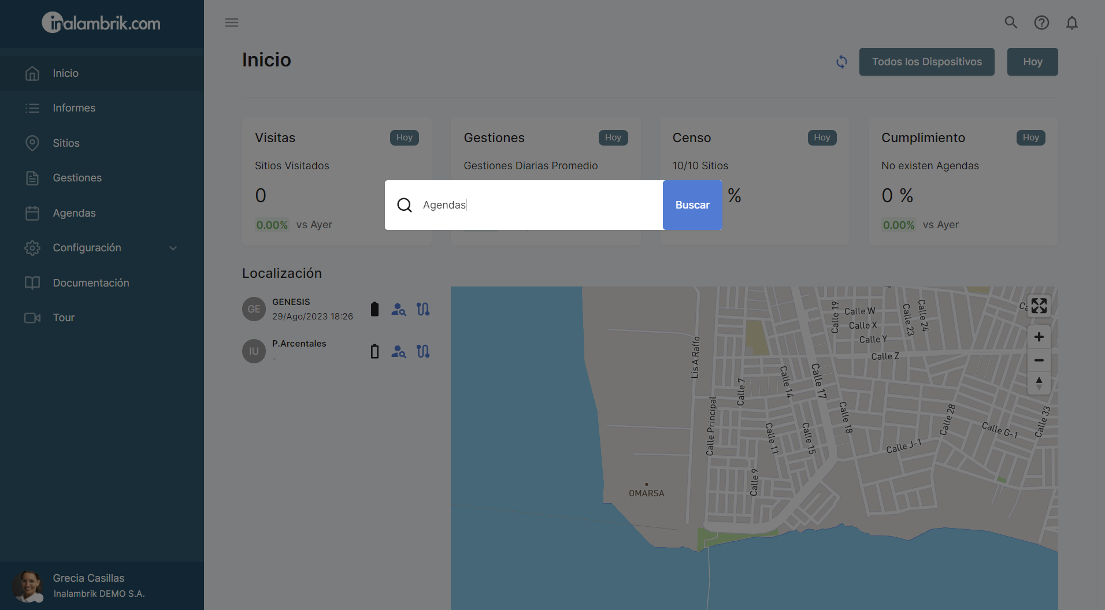1105x610 pixels.
Task: Click the P.Arcentales device name
Action: coord(299,344)
